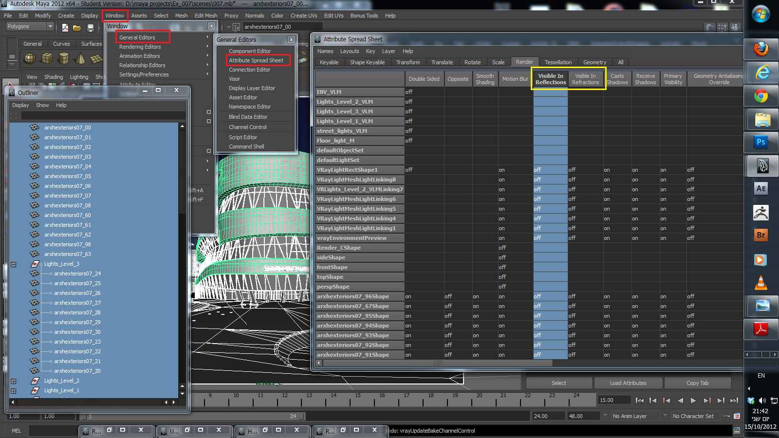Open the animation preferences icon by the key
779x438 pixels.
click(x=737, y=416)
